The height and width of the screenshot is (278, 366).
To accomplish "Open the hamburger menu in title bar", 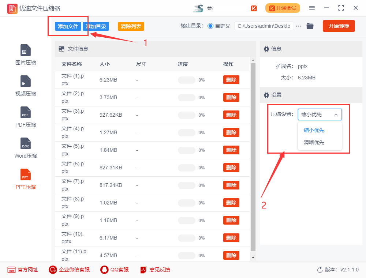I will click(x=312, y=8).
